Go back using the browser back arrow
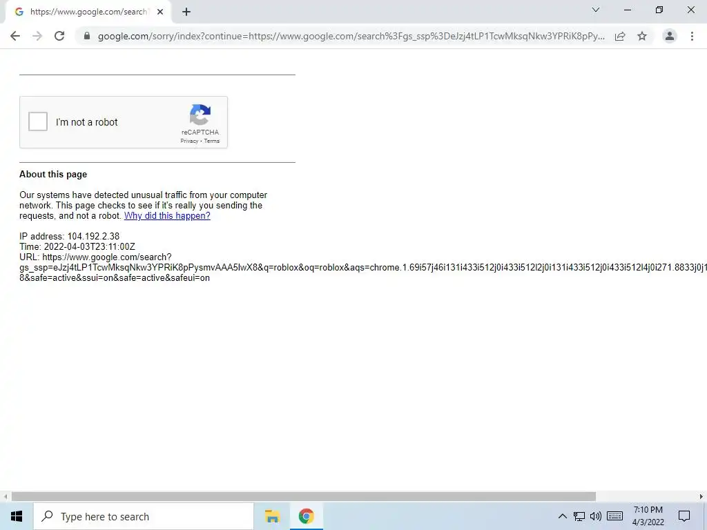The height and width of the screenshot is (530, 707). [x=15, y=36]
